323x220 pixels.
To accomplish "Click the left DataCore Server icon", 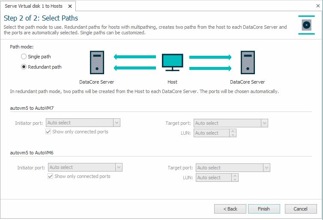I will [97, 63].
